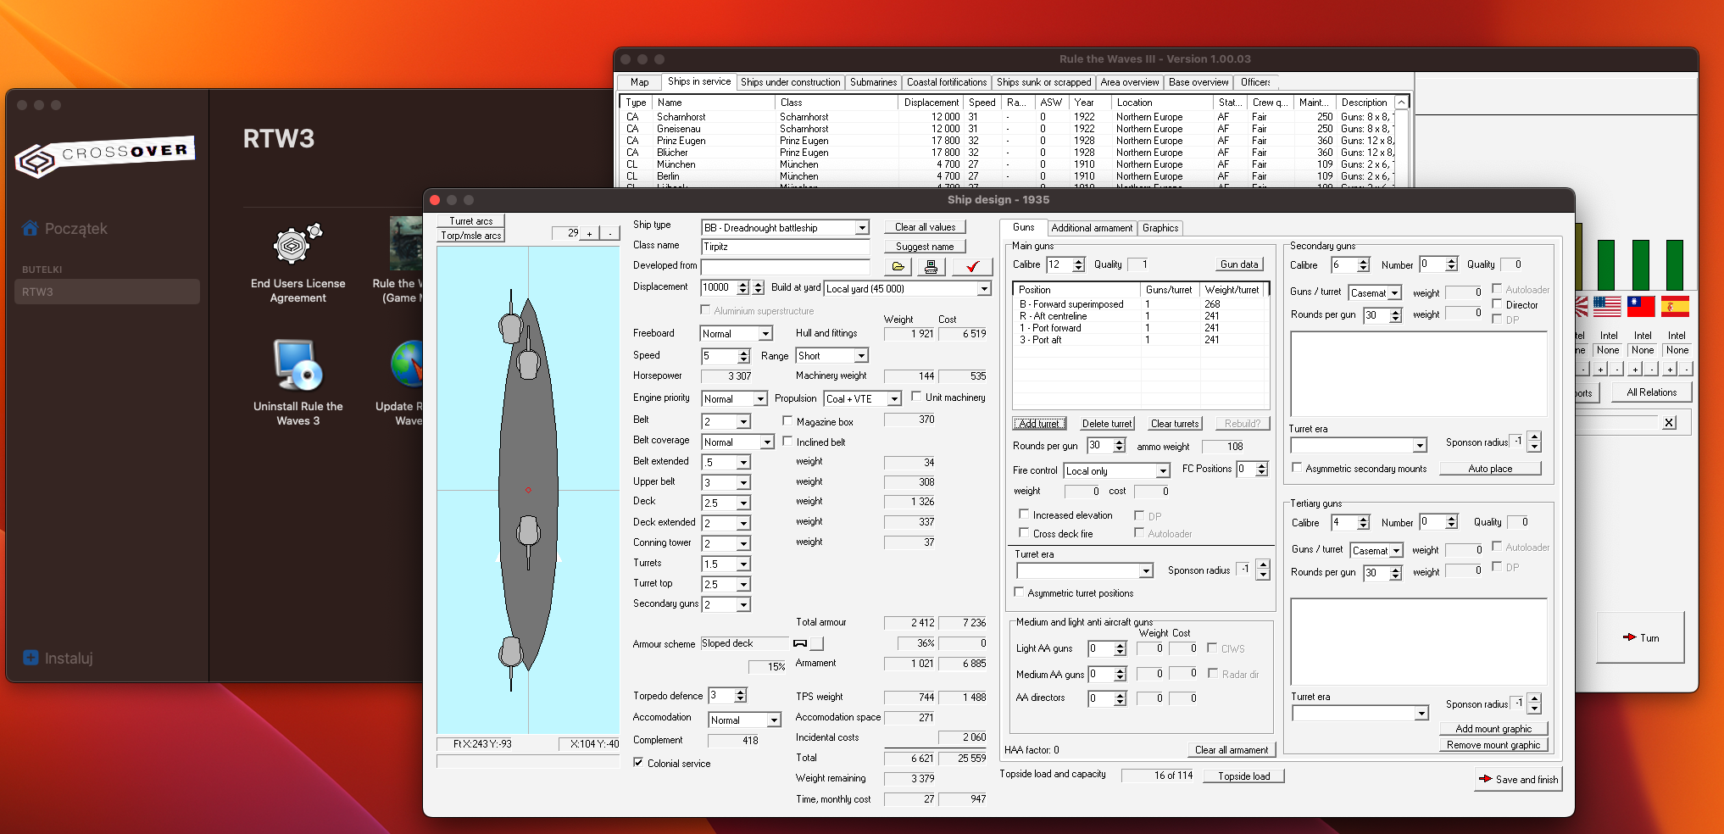Enable Unit machinery checkbox
This screenshot has height=834, width=1724.
pos(916,397)
